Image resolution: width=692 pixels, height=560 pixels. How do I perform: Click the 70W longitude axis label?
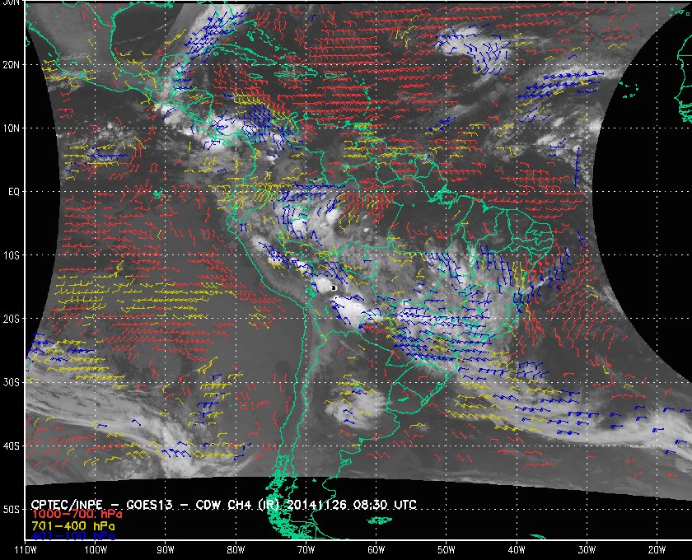pos(306,550)
